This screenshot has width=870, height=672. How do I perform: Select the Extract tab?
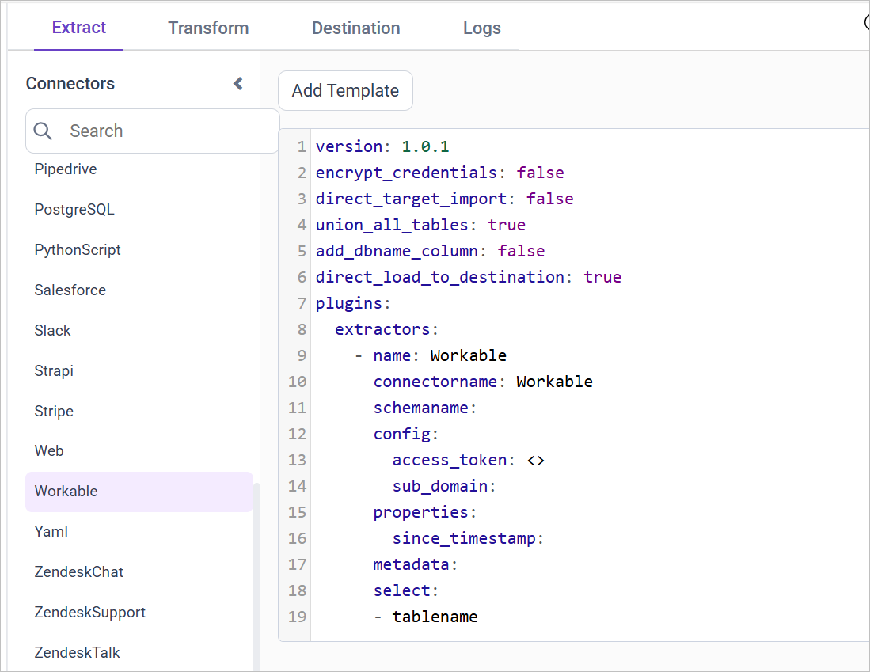pos(78,28)
